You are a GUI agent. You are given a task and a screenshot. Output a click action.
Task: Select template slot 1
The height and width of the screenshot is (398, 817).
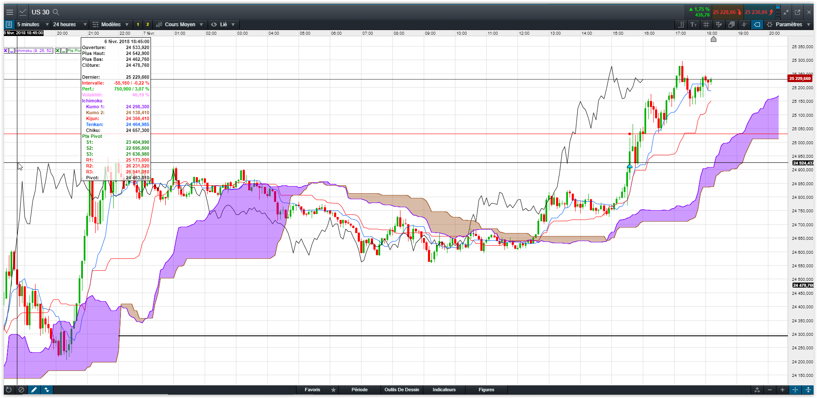click(138, 25)
